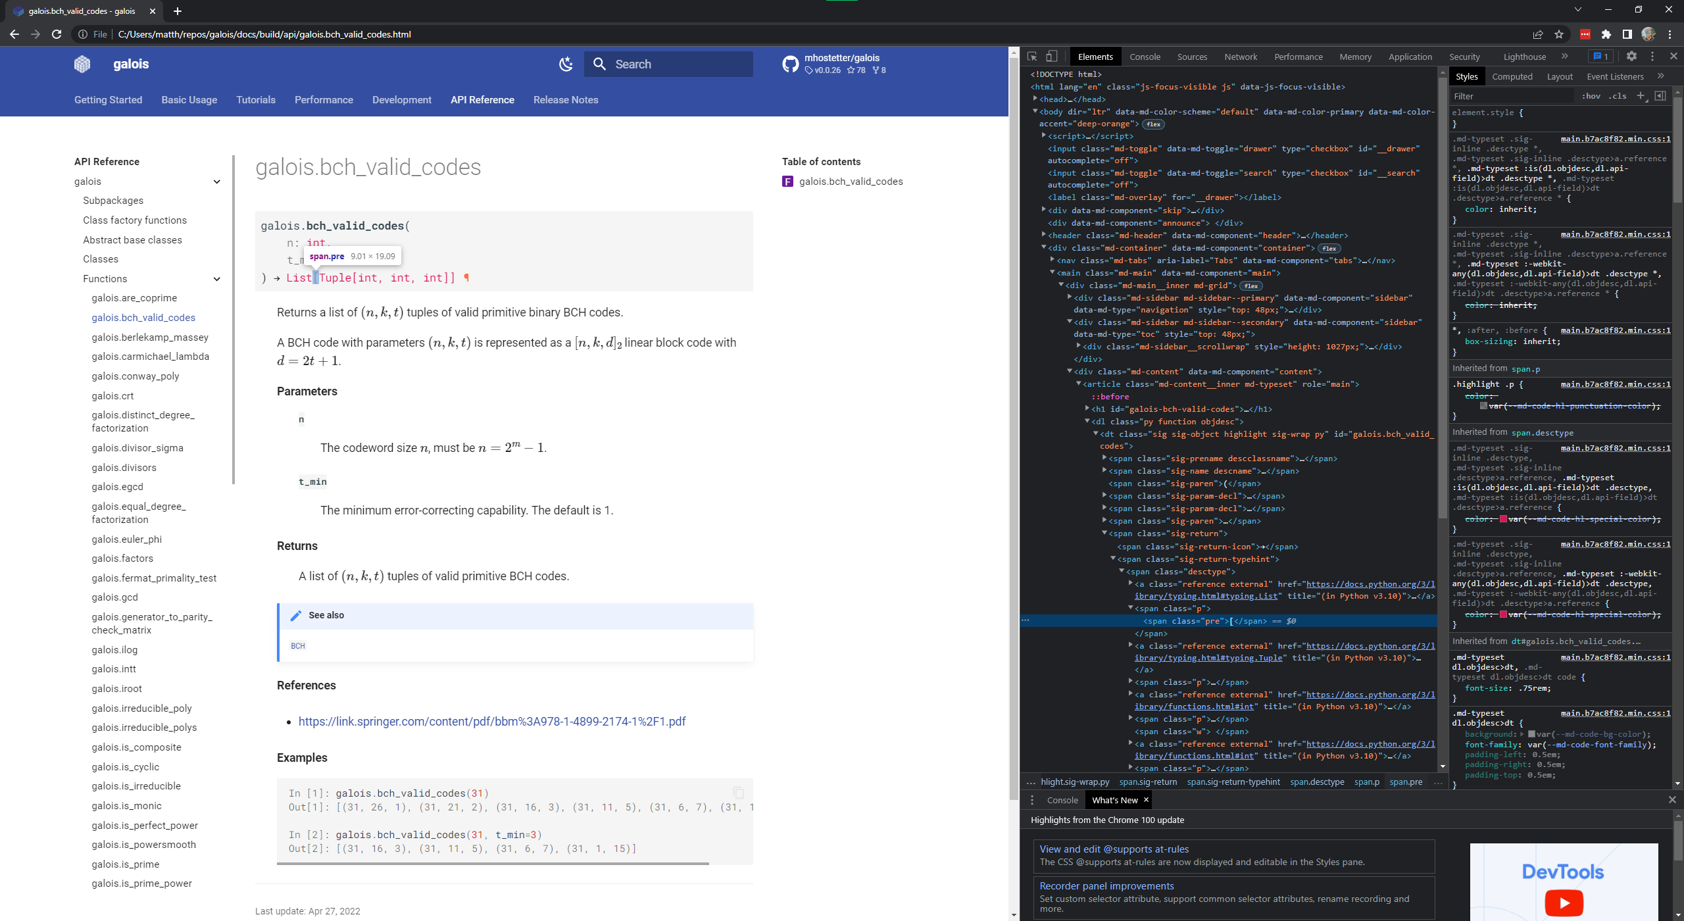
Task: Click the Search input field in the docs header
Action: [668, 64]
